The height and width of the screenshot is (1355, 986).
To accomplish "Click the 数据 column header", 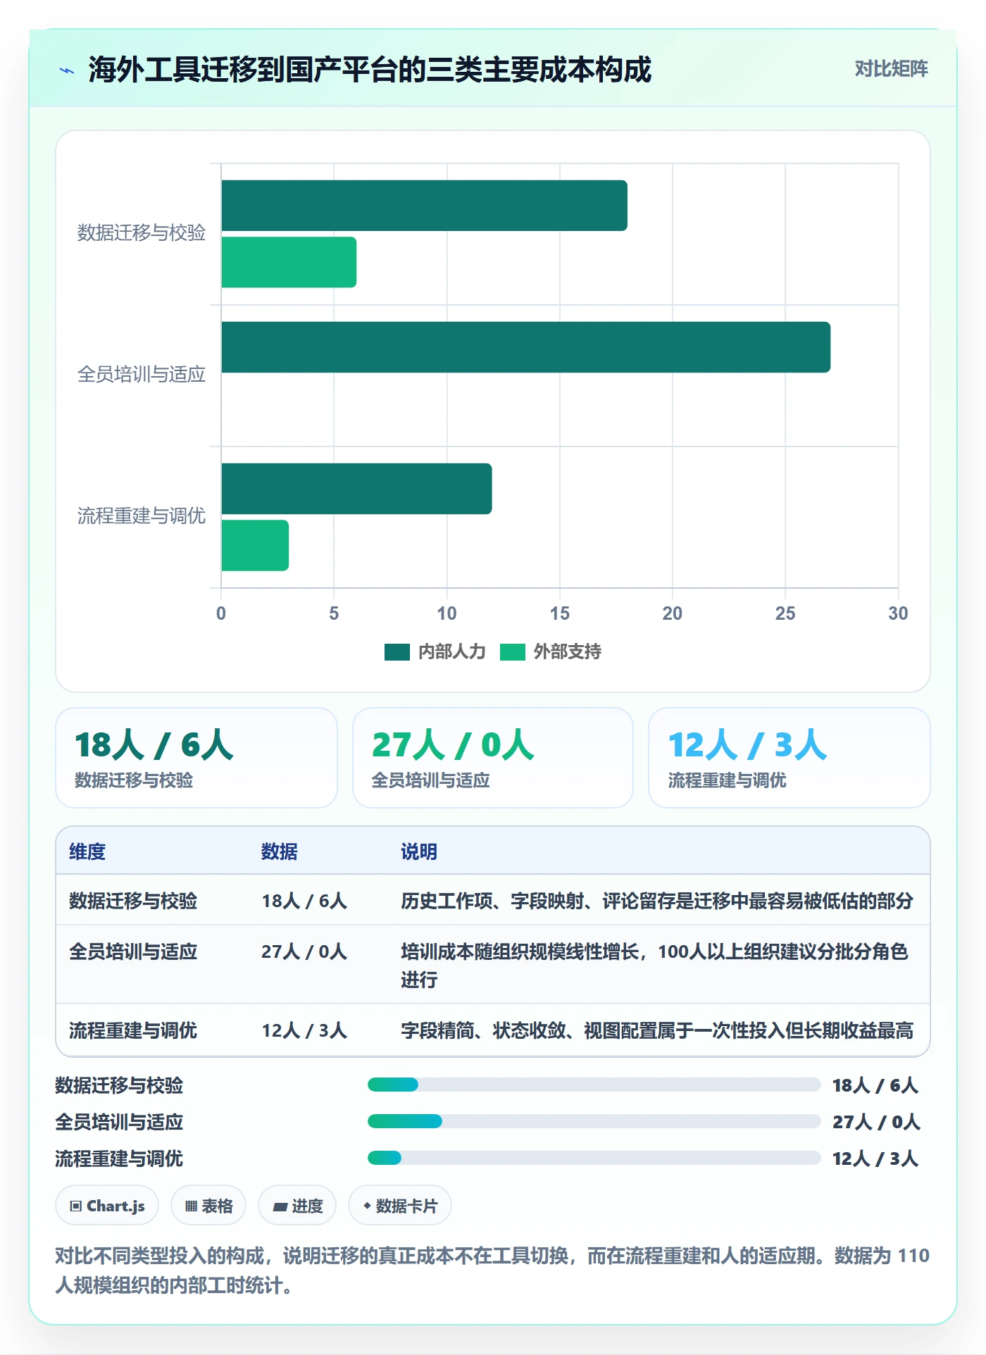I will (280, 852).
